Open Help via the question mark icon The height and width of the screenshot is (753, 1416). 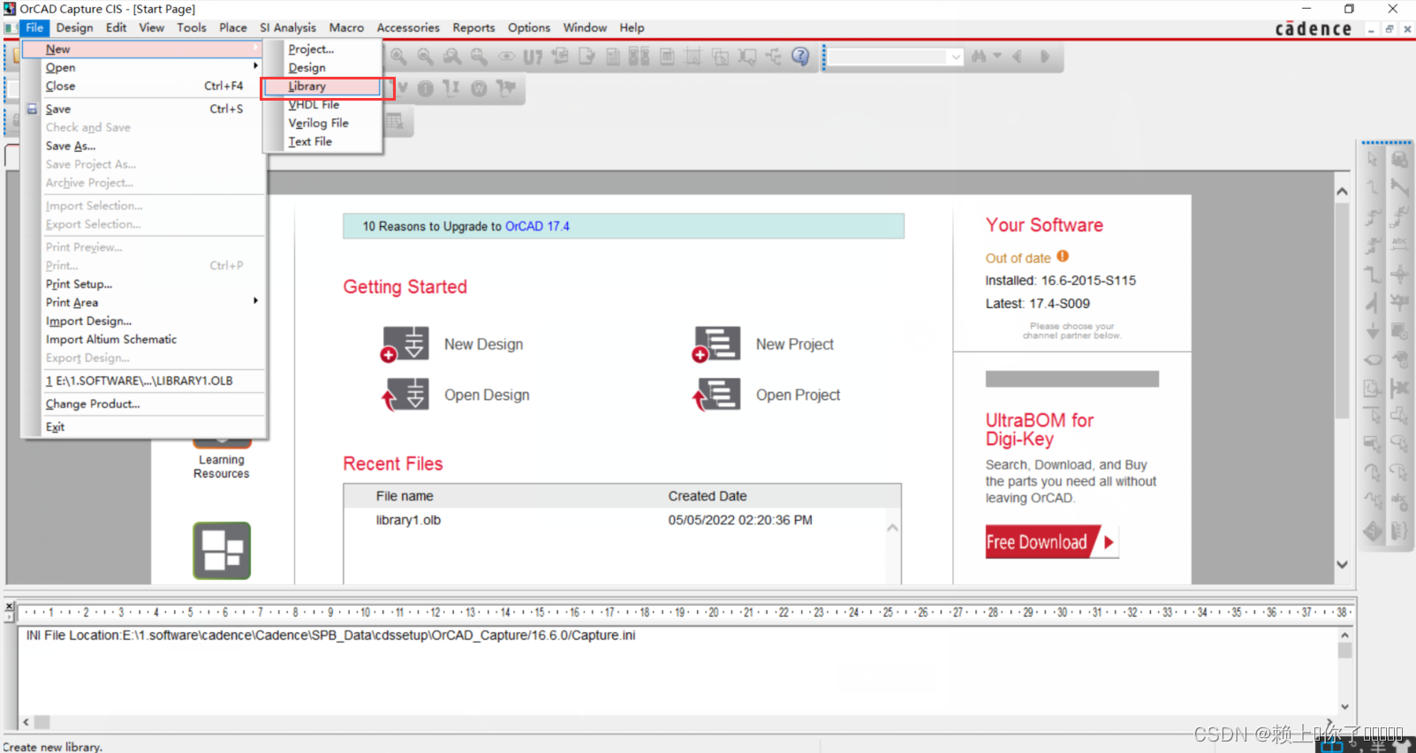click(x=800, y=56)
